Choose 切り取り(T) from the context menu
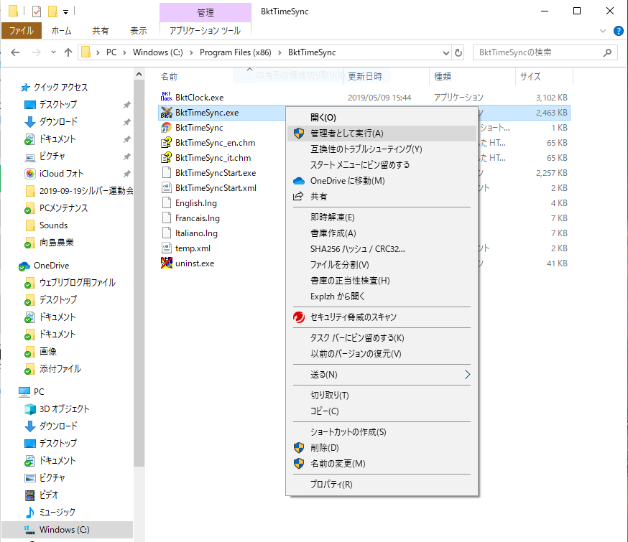Image resolution: width=628 pixels, height=542 pixels. 382,396
